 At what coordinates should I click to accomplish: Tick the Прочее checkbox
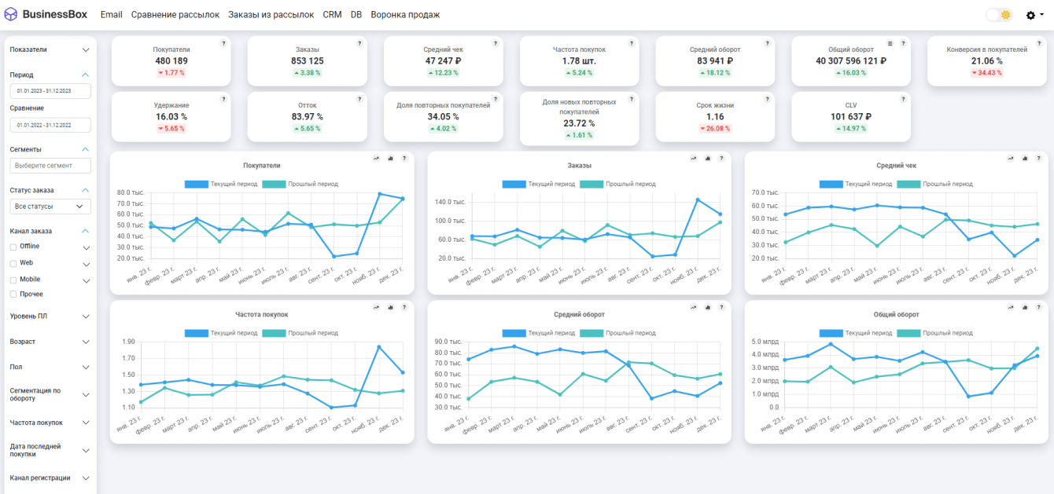pyautogui.click(x=13, y=295)
